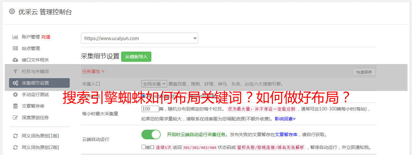Click the gear icon beside 优采云 管理控制台
Screen dimensions: 412x155
[12, 12]
